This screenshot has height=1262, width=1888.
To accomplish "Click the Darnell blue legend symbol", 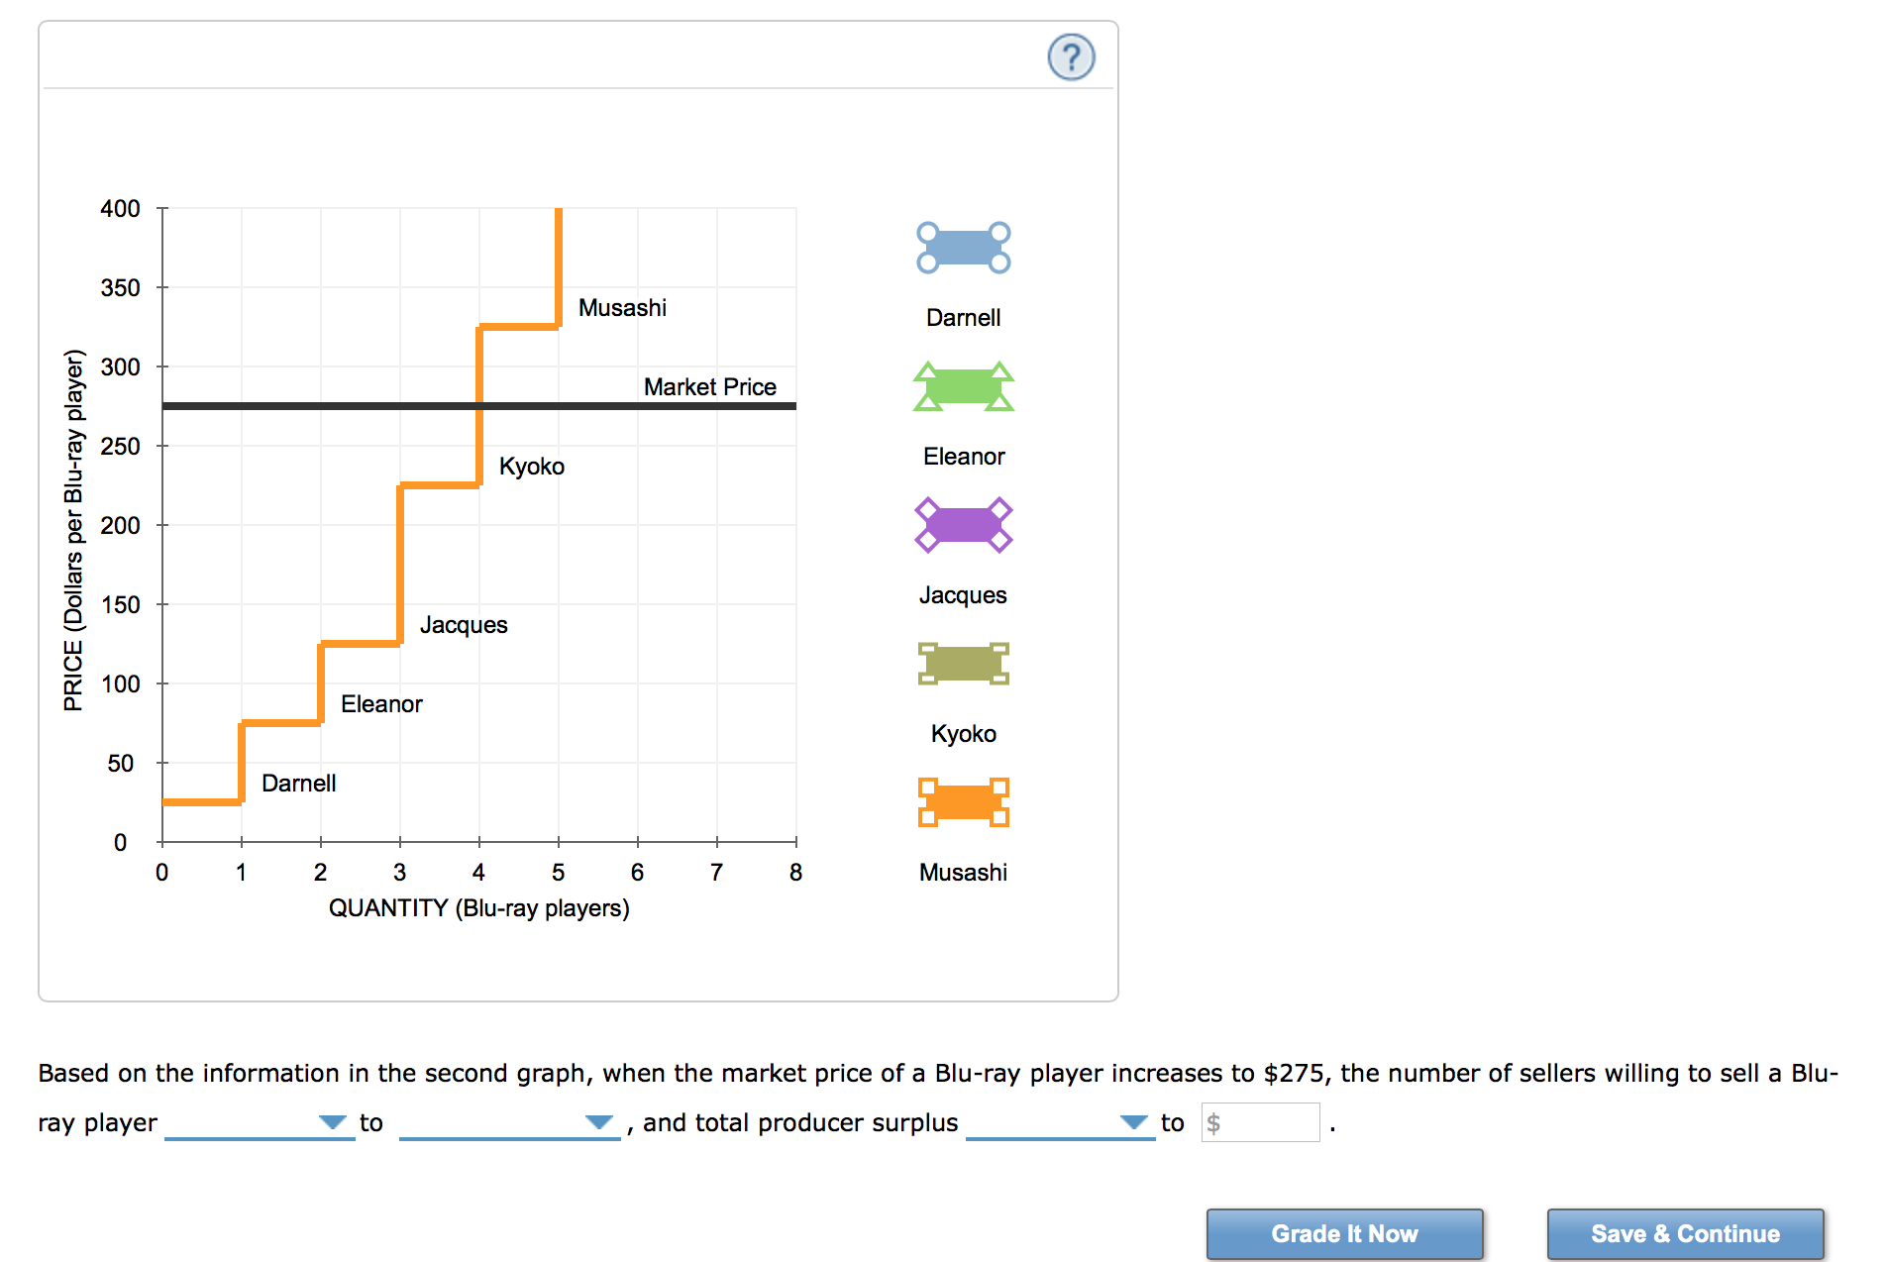I will 963,247.
